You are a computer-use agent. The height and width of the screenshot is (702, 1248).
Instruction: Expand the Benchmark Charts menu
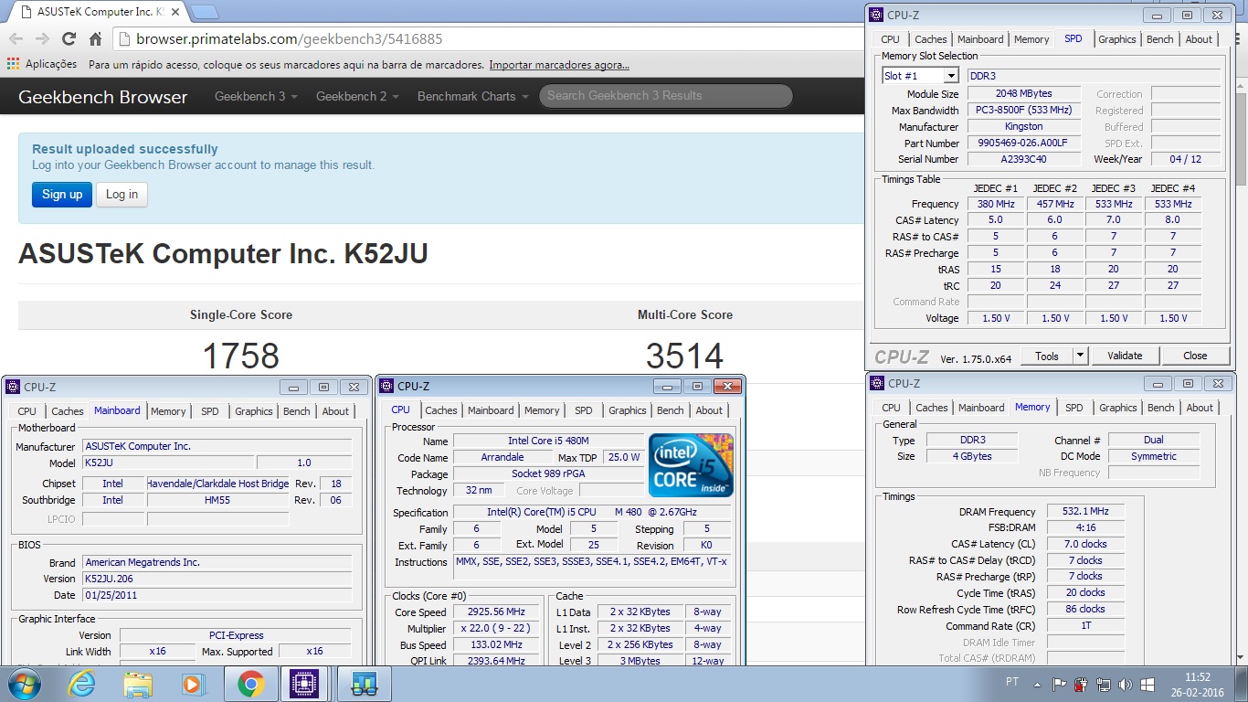(x=472, y=96)
